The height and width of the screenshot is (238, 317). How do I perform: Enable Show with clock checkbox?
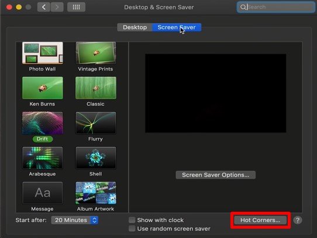pos(132,220)
